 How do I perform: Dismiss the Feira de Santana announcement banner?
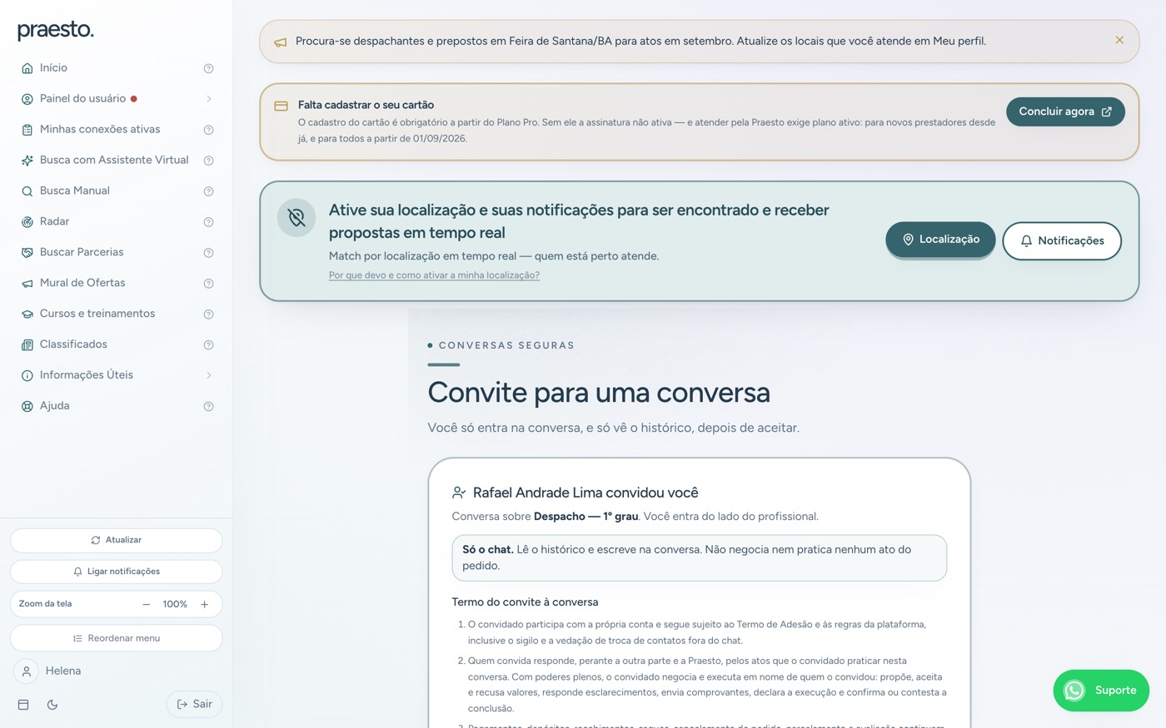point(1119,40)
